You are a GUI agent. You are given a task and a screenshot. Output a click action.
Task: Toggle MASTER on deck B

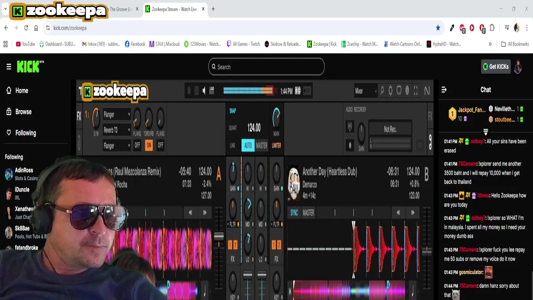pos(308,212)
